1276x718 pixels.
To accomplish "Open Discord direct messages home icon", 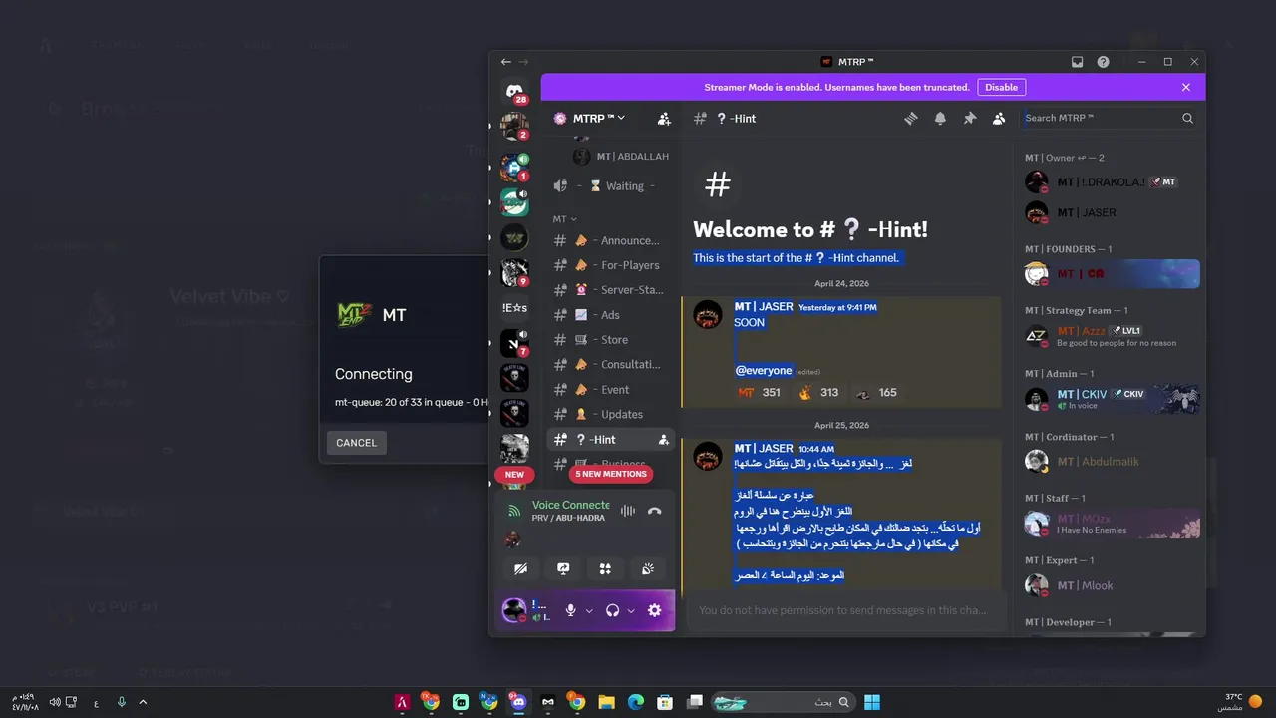I will tap(514, 91).
